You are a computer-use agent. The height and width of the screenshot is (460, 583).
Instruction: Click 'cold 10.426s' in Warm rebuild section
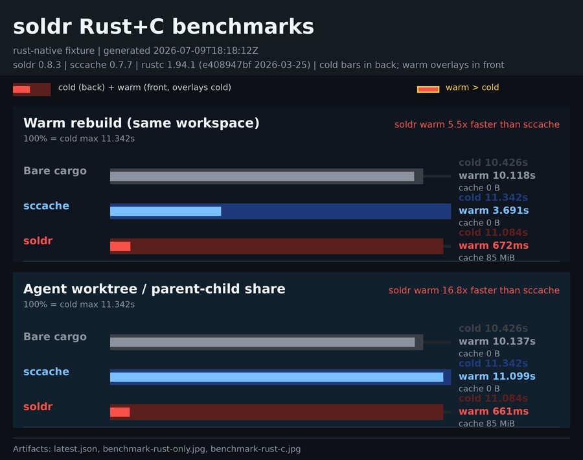[x=493, y=163]
